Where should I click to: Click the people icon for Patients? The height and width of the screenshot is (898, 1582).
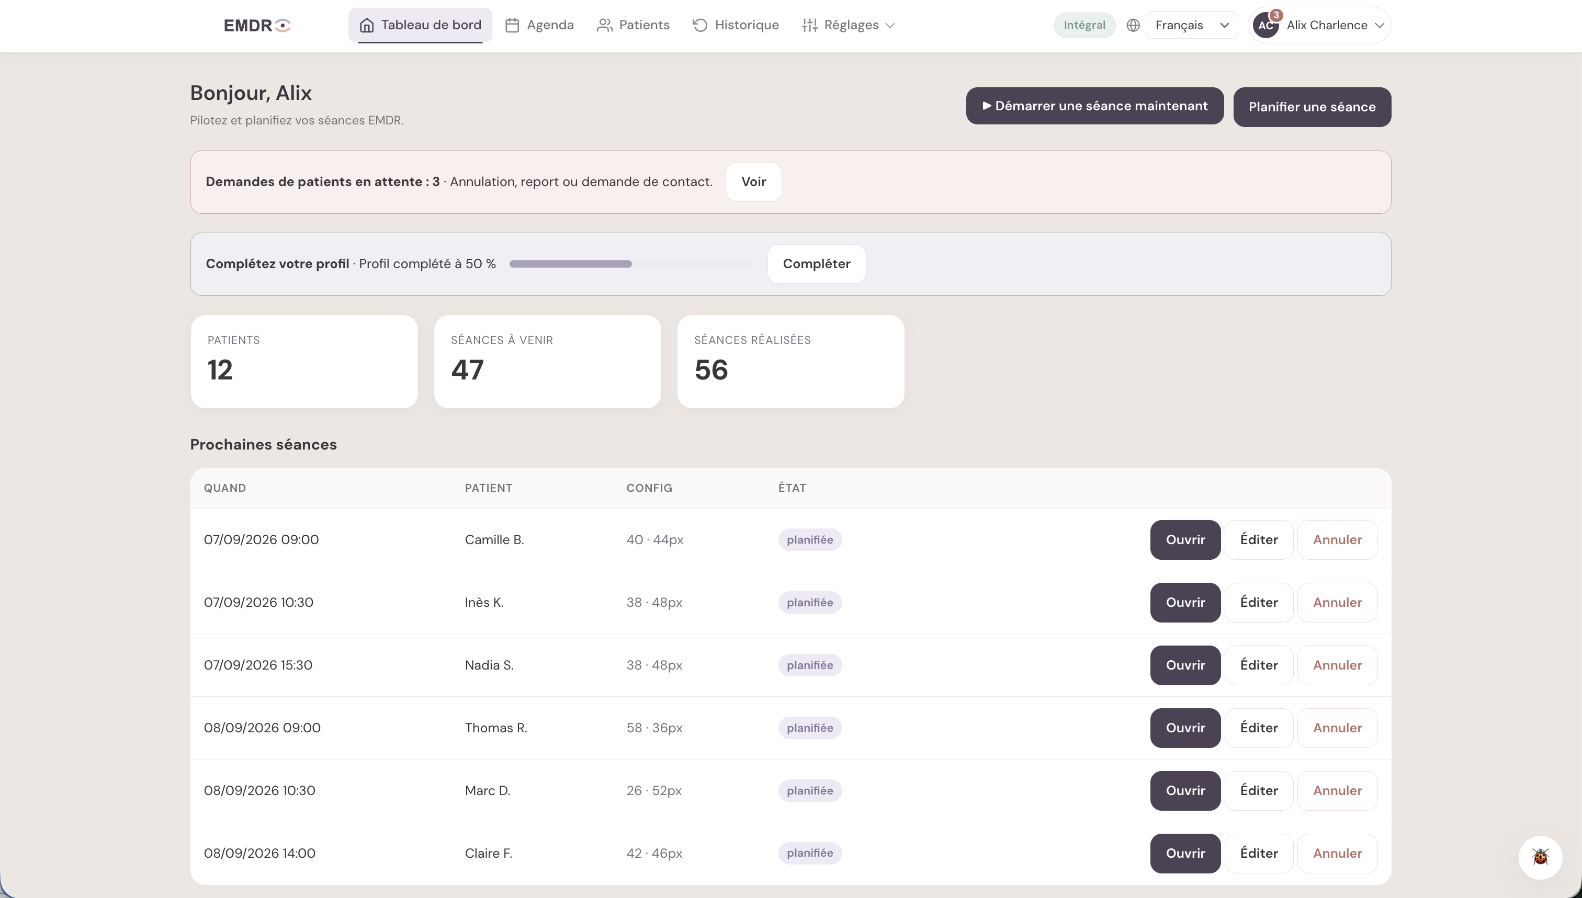click(604, 25)
